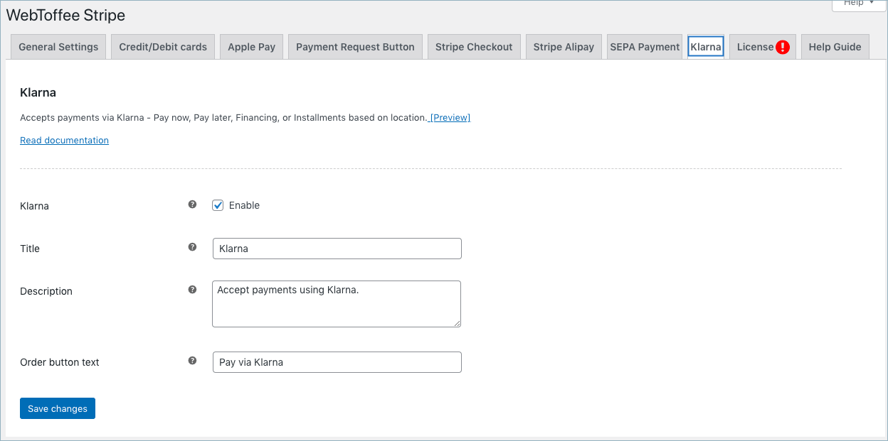Click the Preview link for Klarna

(x=450, y=117)
